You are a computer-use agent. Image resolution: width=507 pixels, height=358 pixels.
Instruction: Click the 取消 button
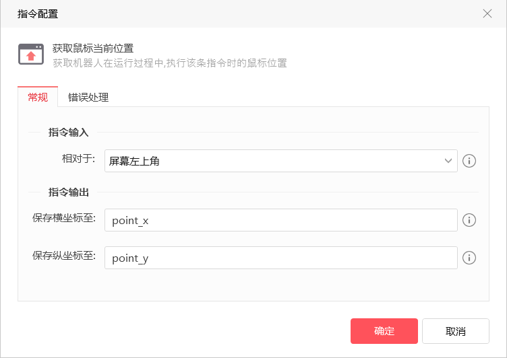[x=455, y=331]
